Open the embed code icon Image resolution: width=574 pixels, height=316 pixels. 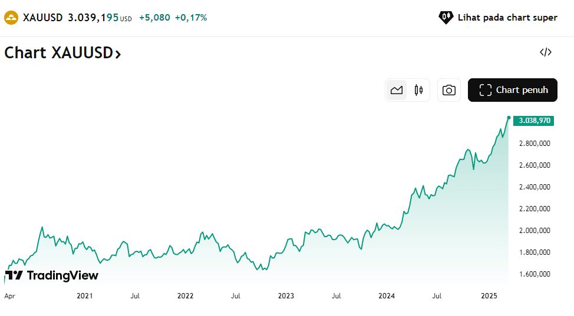pos(546,52)
